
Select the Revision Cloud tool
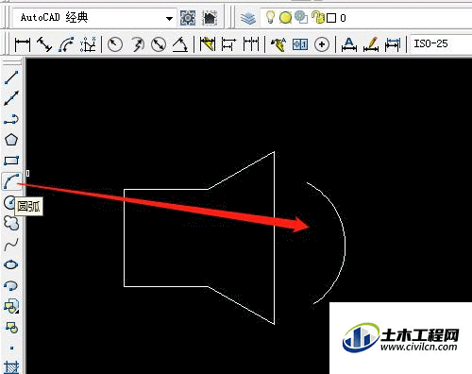(x=11, y=223)
